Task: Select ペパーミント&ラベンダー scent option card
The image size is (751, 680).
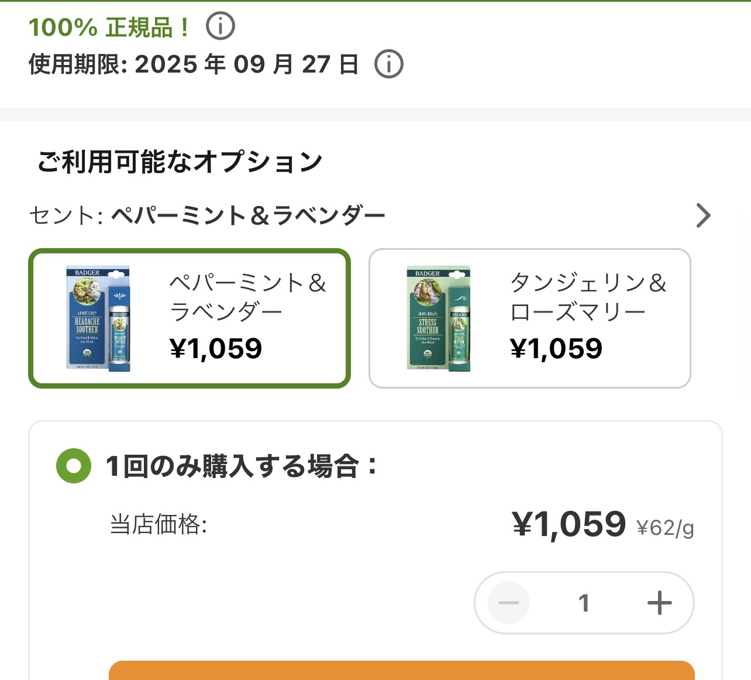Action: tap(190, 318)
